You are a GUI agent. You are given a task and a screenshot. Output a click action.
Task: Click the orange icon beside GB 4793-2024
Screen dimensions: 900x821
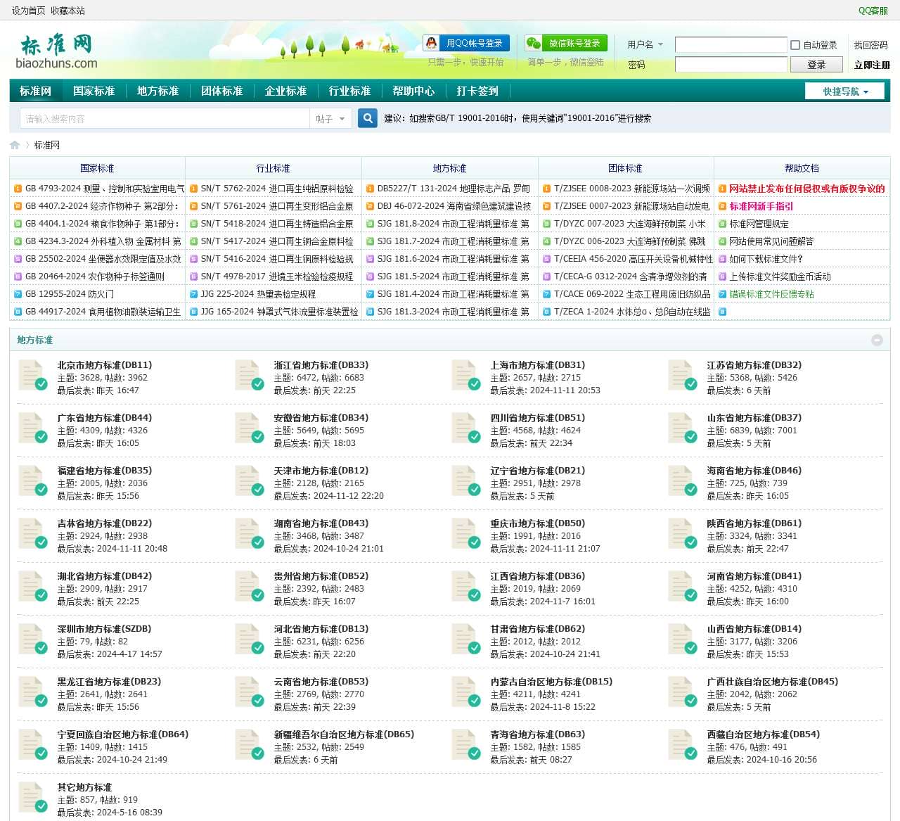click(18, 189)
